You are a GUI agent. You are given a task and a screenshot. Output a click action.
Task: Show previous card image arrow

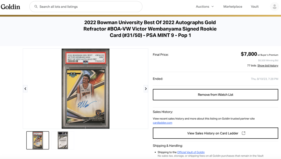point(25,89)
